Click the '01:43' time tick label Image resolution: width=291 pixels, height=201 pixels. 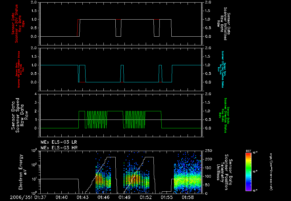pos(82,197)
